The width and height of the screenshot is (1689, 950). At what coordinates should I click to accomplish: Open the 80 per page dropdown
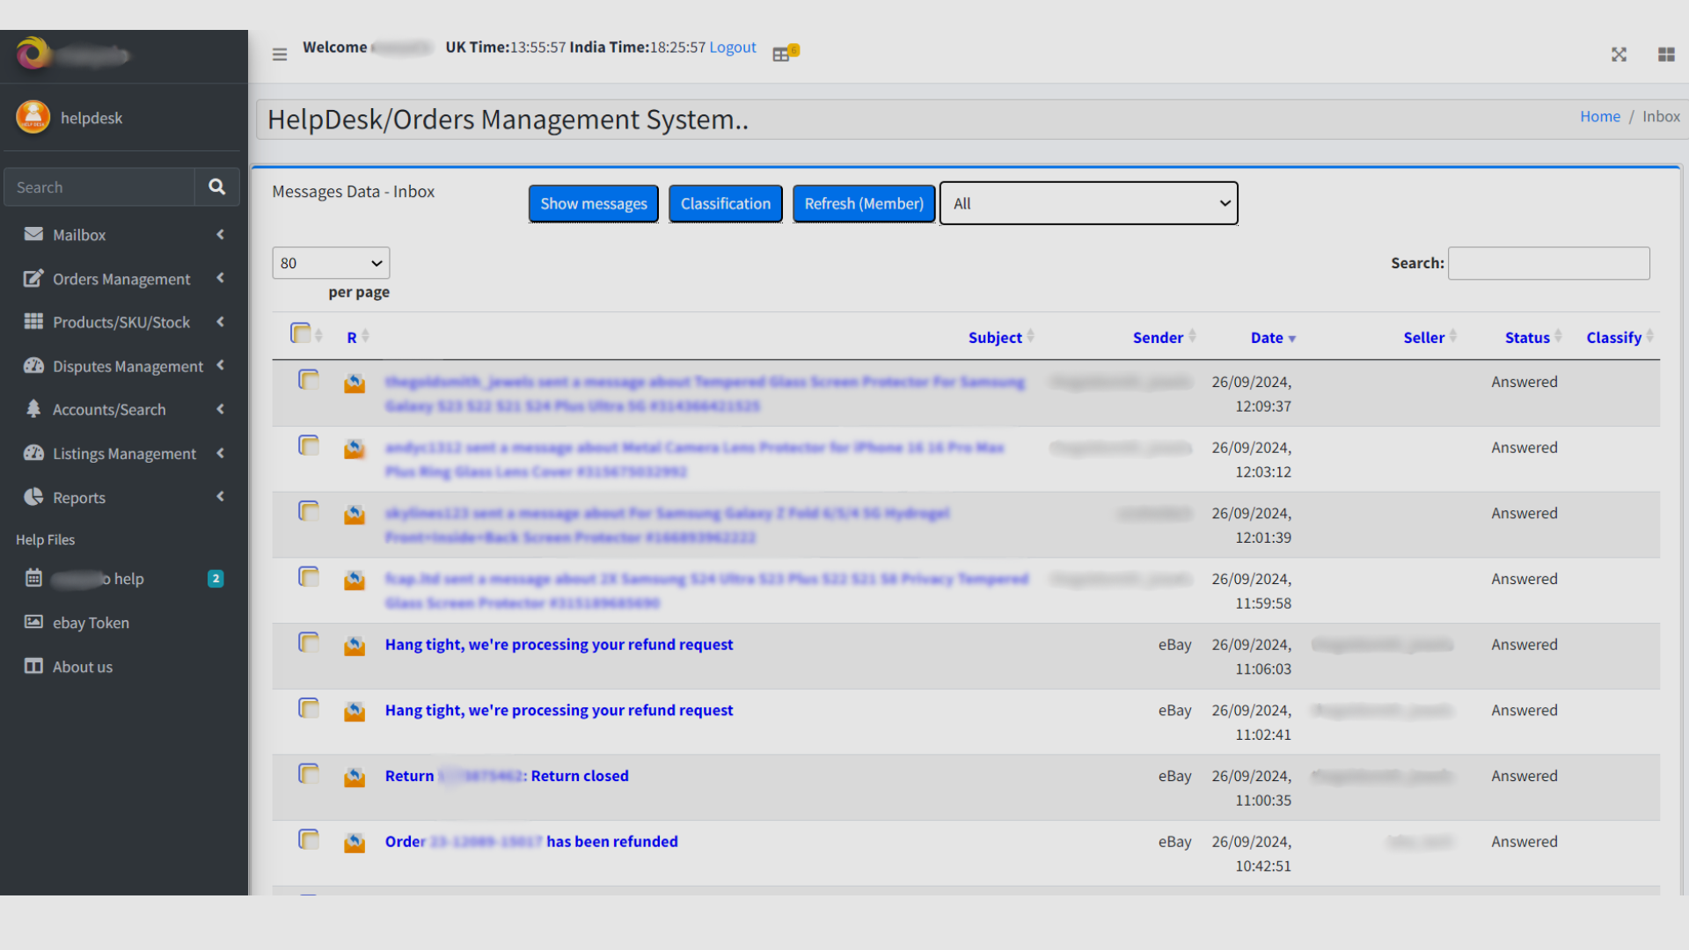click(x=331, y=263)
